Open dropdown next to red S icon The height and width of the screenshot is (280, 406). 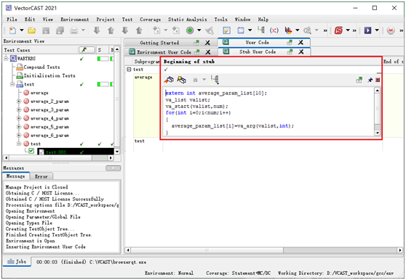click(x=348, y=30)
